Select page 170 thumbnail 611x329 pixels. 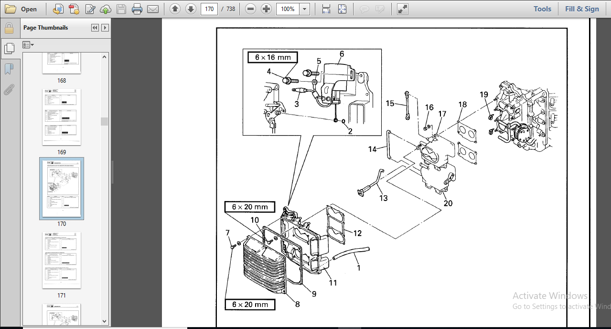(x=62, y=189)
